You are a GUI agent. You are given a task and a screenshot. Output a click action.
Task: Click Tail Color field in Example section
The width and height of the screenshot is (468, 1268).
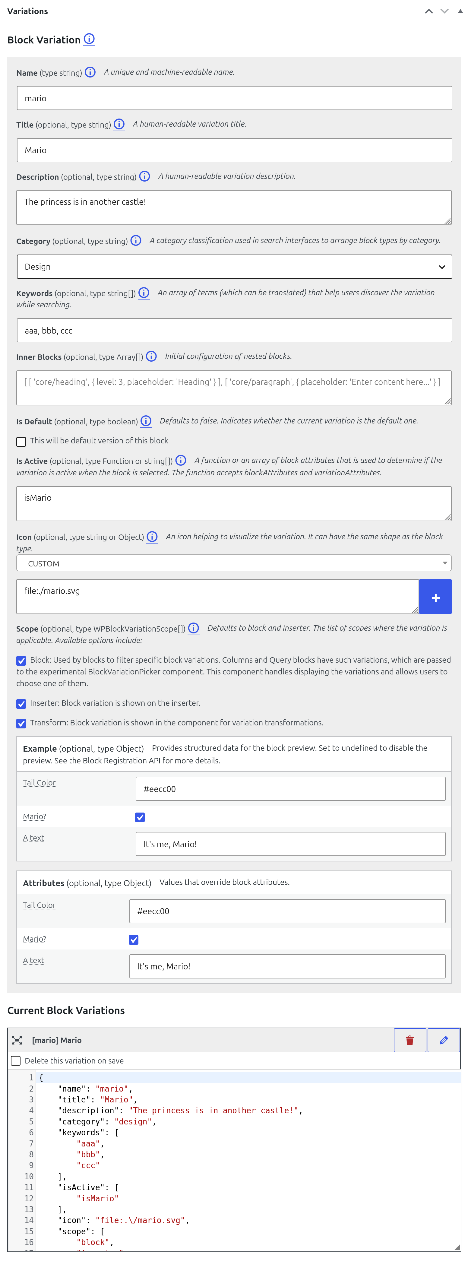point(290,788)
